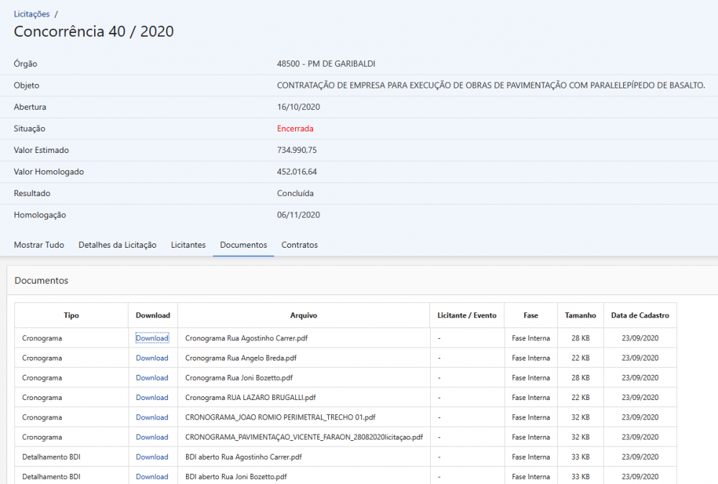Click the Tamanho column header
This screenshot has height=484, width=718.
(x=580, y=315)
